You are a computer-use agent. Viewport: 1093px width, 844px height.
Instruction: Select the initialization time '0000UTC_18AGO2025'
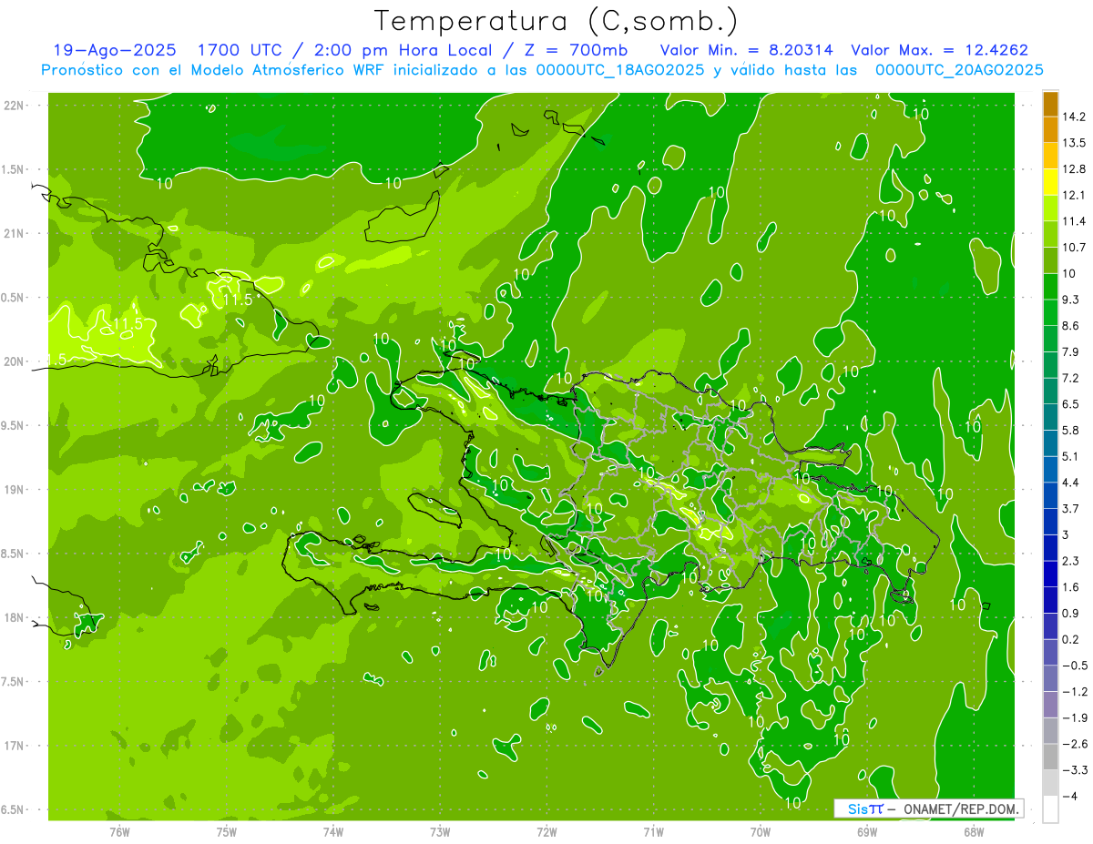618,70
